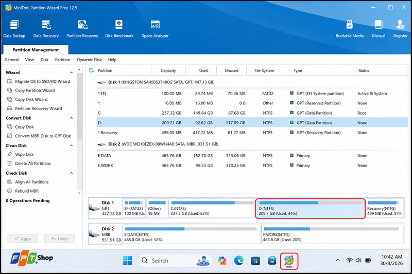The width and height of the screenshot is (412, 274).
Task: Click the Disk 1 drive icon in disk map
Action: pos(94,208)
